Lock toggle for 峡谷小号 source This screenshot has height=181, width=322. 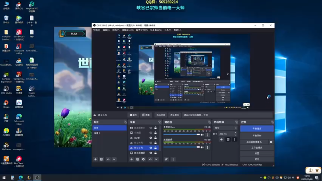155,148
